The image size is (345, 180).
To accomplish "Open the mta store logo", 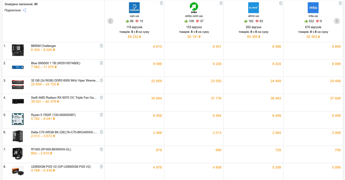I will tap(313, 8).
